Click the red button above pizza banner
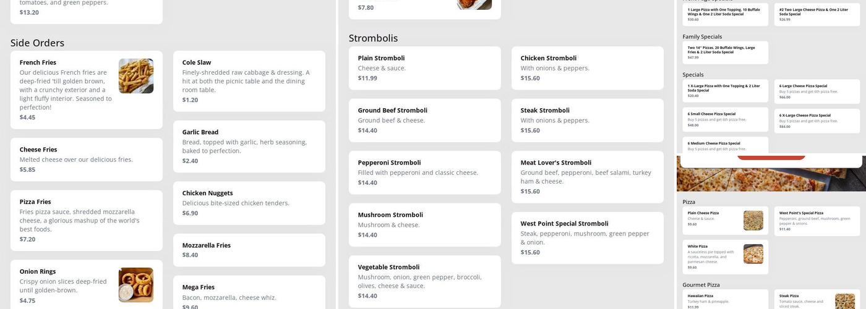Screen dimensions: 866x309 [x=771, y=157]
